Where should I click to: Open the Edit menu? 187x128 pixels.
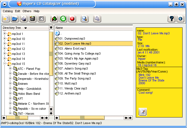(18, 11)
